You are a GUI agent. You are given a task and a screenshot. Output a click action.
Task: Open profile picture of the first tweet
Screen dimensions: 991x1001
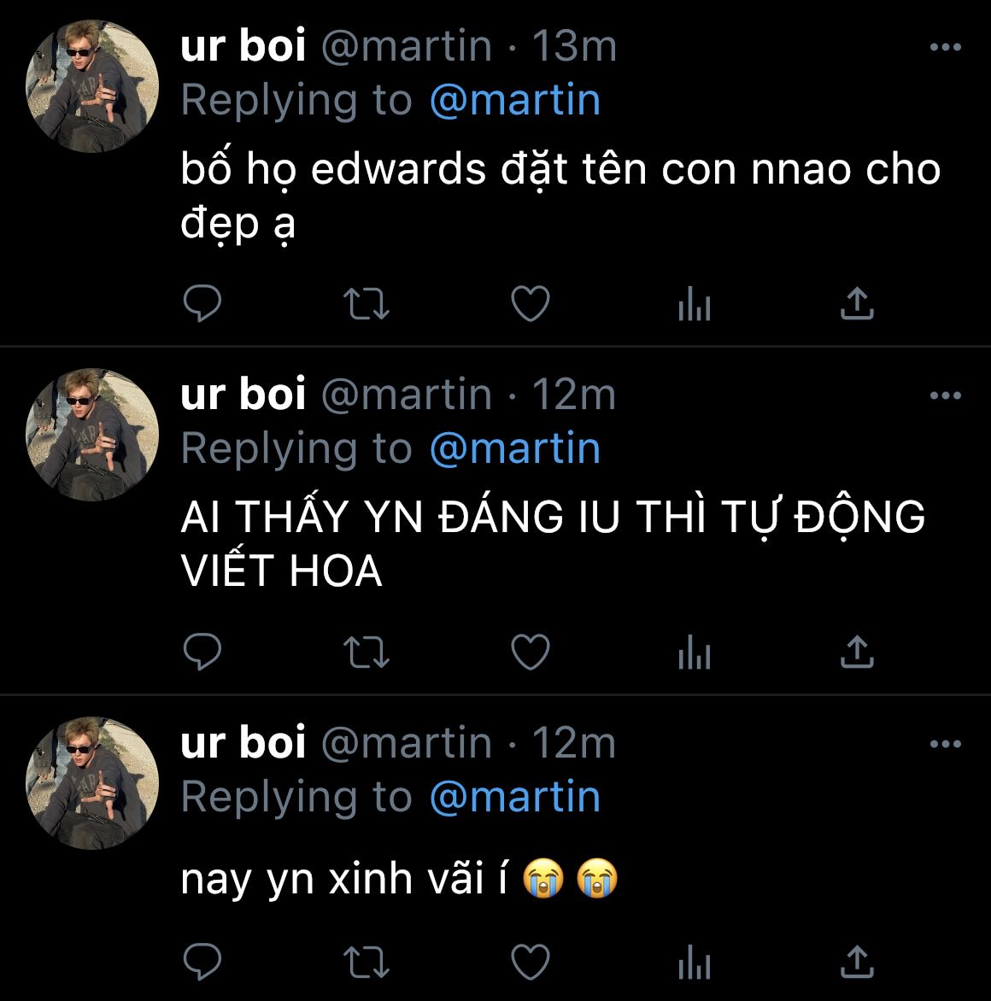pyautogui.click(x=92, y=86)
